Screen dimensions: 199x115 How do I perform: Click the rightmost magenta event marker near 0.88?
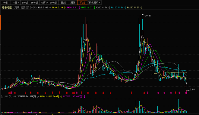[186, 93]
